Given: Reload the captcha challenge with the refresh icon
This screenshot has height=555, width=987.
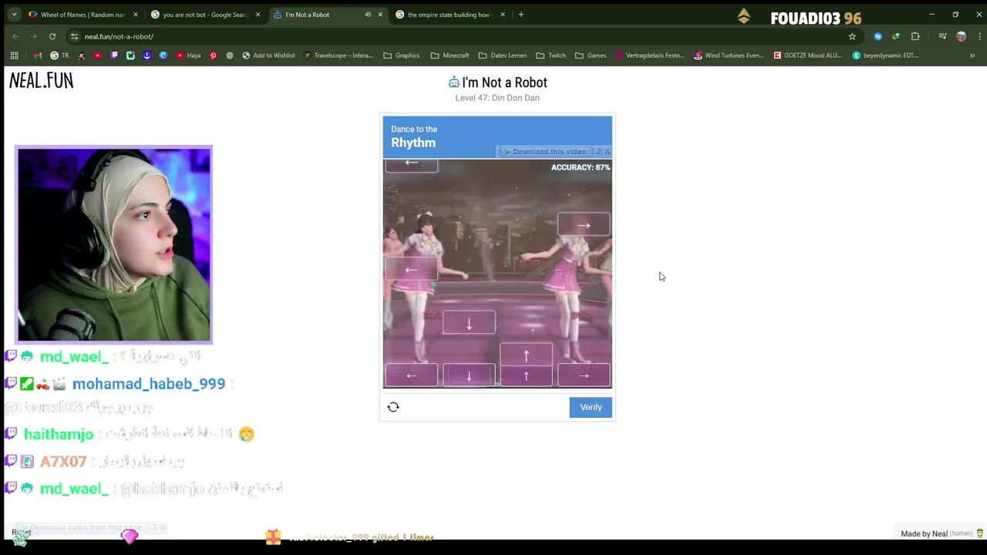Looking at the screenshot, I should coord(393,407).
